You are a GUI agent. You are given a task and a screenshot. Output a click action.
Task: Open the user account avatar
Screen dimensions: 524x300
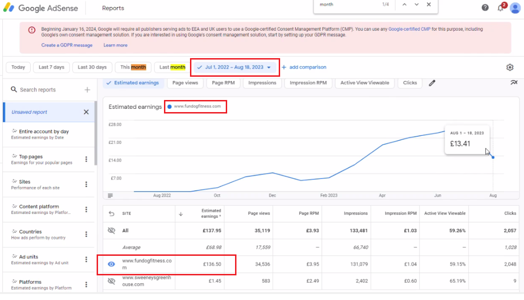click(x=515, y=8)
